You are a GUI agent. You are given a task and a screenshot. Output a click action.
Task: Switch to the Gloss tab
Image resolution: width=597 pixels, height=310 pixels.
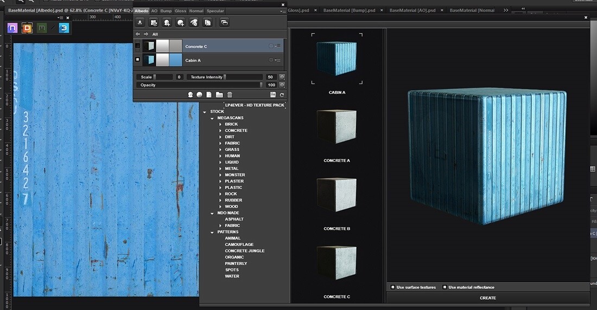coord(180,11)
